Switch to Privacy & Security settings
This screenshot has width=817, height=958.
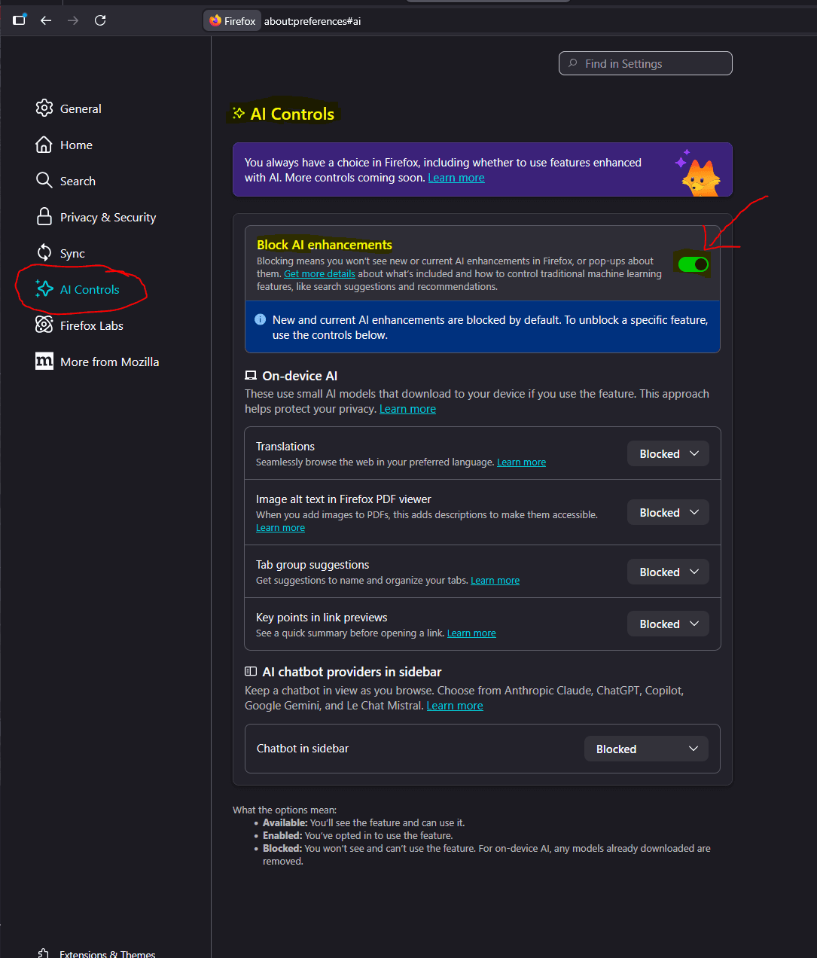pos(108,217)
